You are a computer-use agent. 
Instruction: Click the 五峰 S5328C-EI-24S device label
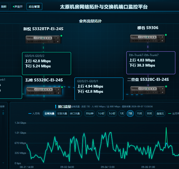tap(44, 80)
